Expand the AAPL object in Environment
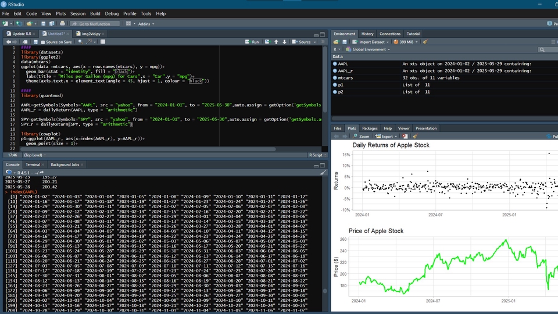Screen dimensions: 558x314 point(335,64)
